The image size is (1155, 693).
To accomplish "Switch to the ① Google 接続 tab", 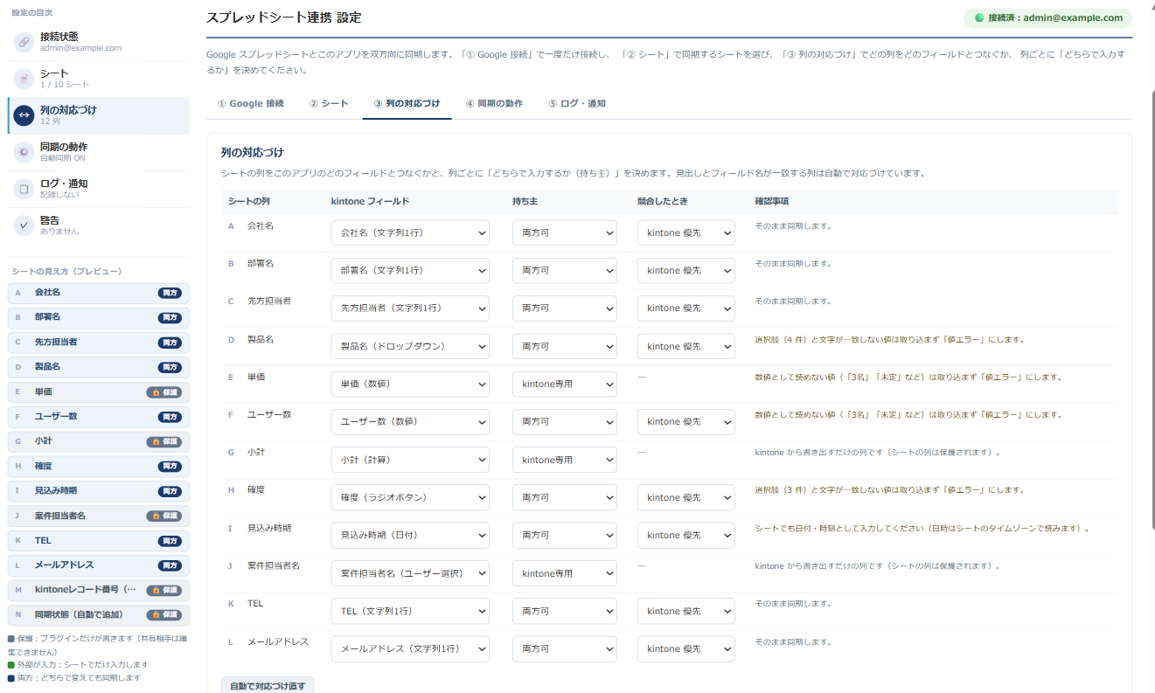I will click(251, 103).
